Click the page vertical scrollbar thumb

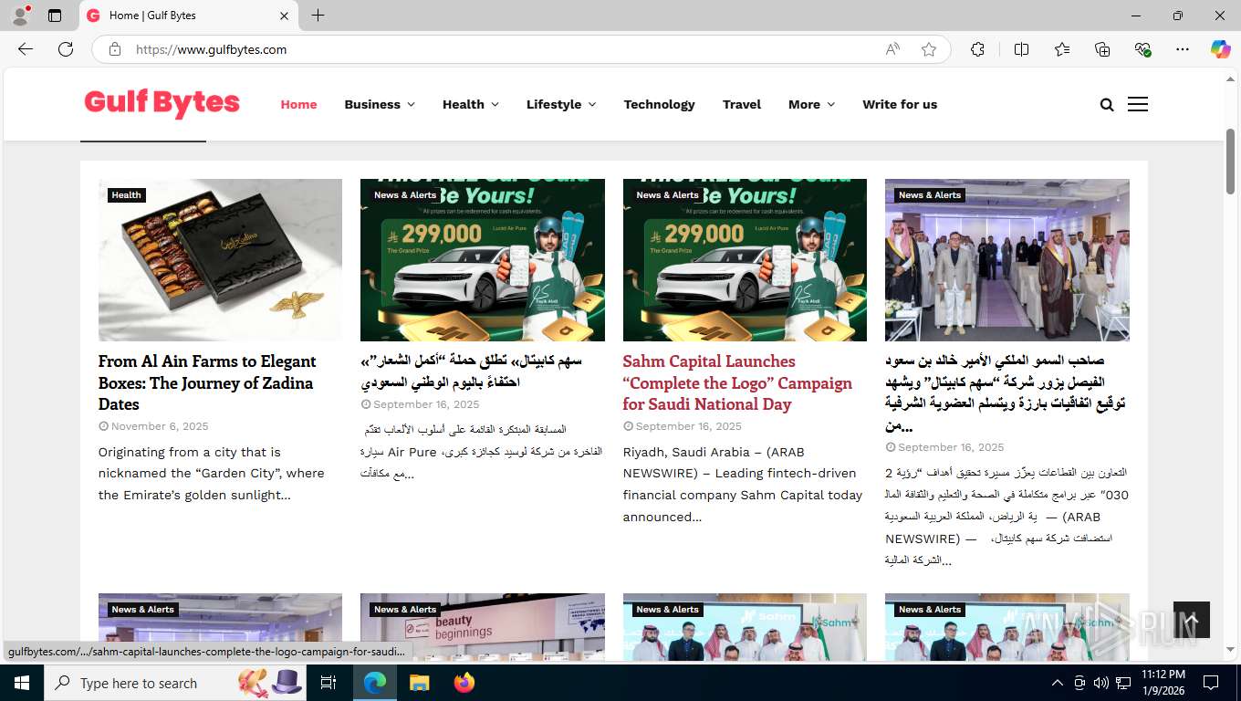click(x=1229, y=161)
